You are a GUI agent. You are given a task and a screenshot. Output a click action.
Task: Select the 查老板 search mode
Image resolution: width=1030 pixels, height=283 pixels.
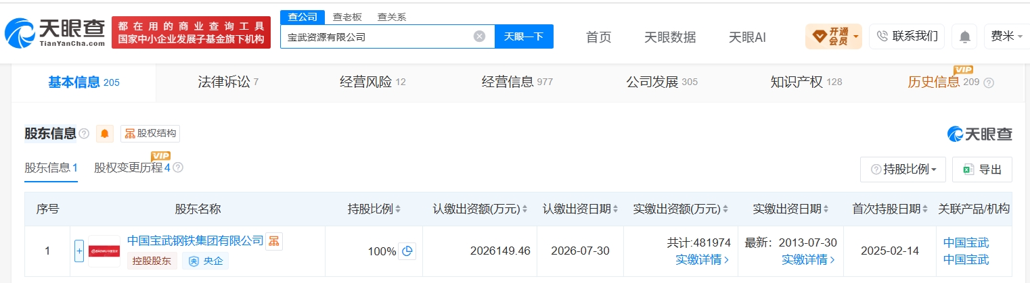(x=347, y=17)
